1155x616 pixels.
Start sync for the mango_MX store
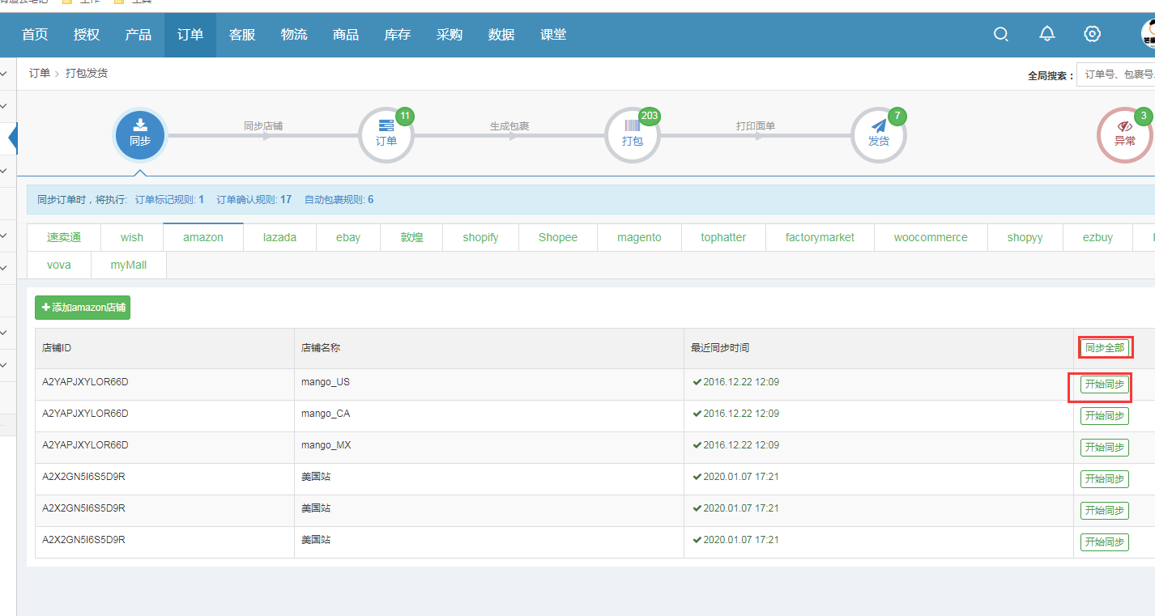[x=1104, y=448]
